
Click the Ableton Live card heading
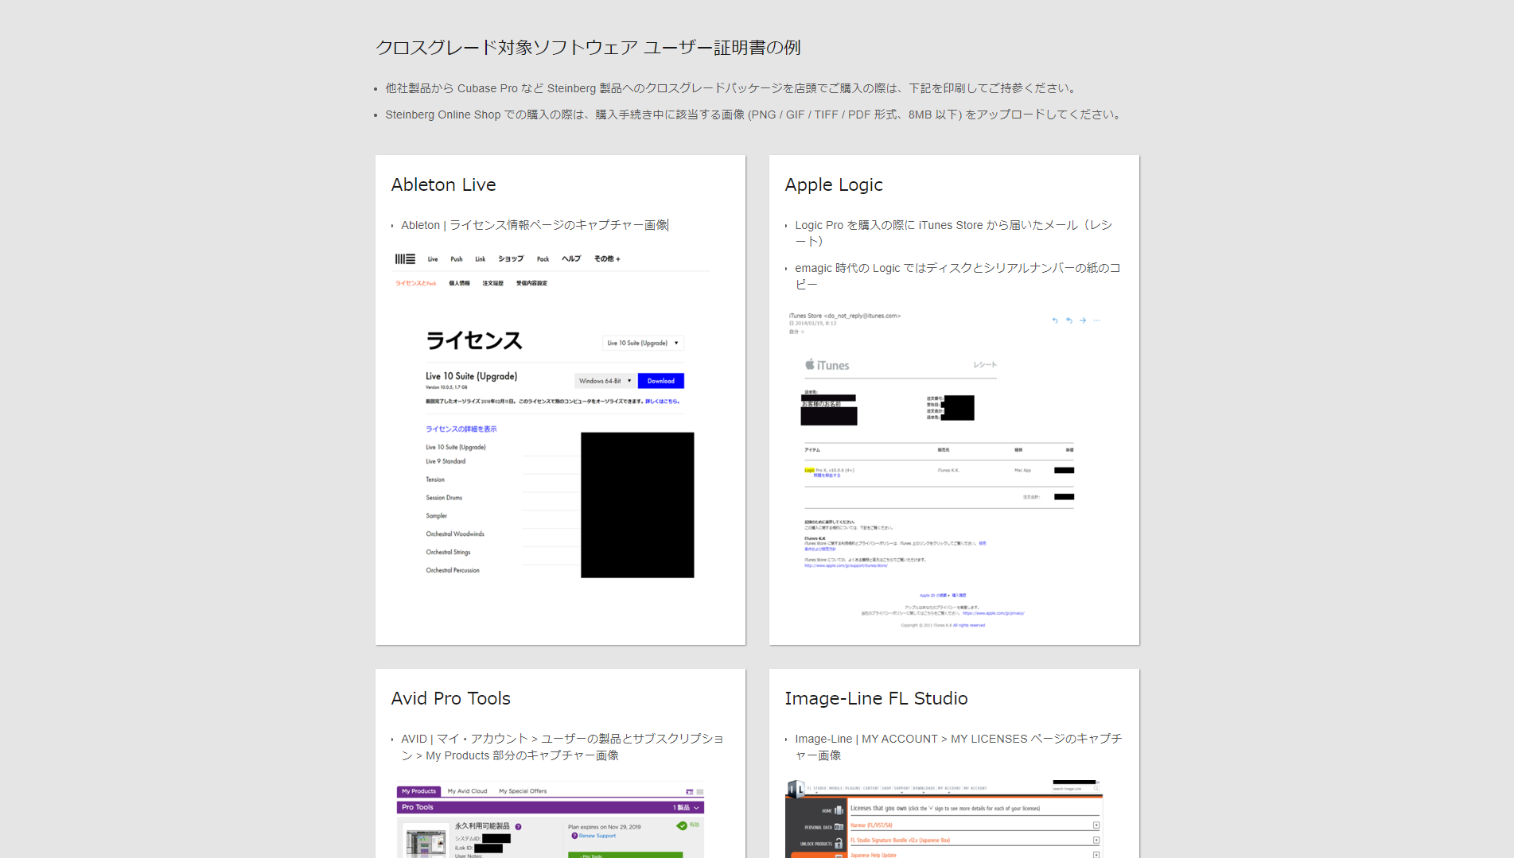[443, 184]
